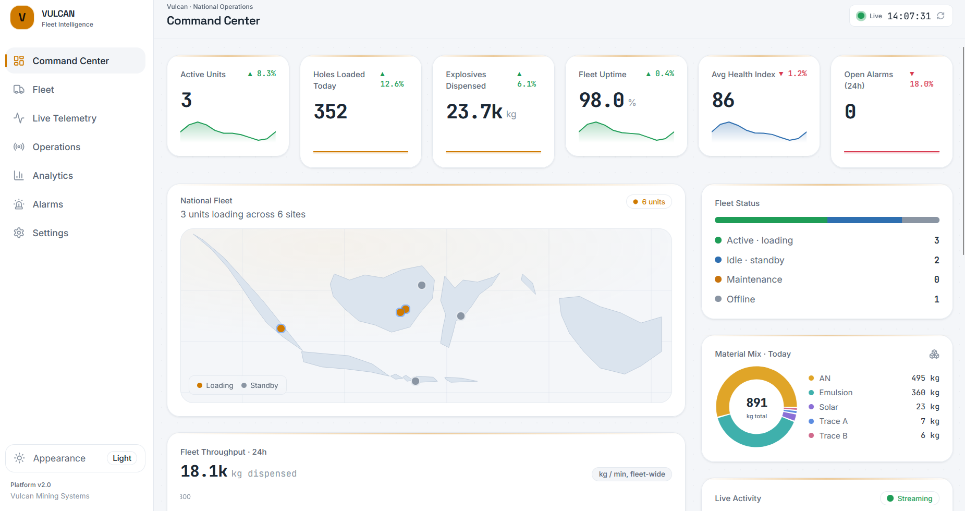The image size is (965, 511).
Task: Click the Alarms siren icon
Action: (x=19, y=204)
